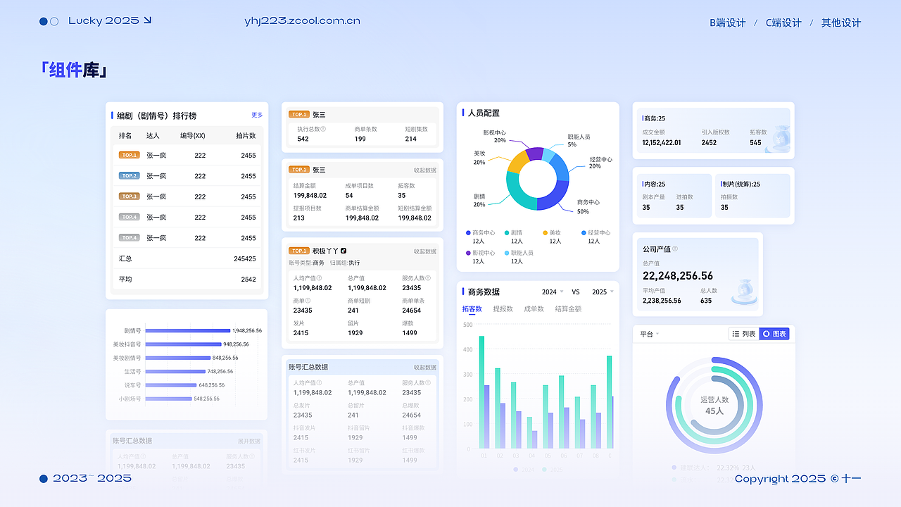Click the 平均 row value 2542

tap(248, 280)
